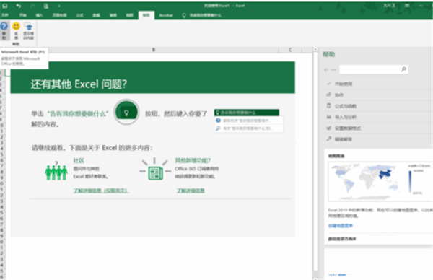Screen dimensions: 433x280
Task: Switch to the 视图 (View) ribbon tab
Action: [129, 15]
